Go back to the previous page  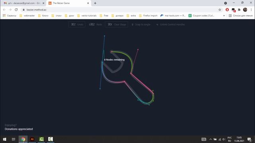coord(4,10)
